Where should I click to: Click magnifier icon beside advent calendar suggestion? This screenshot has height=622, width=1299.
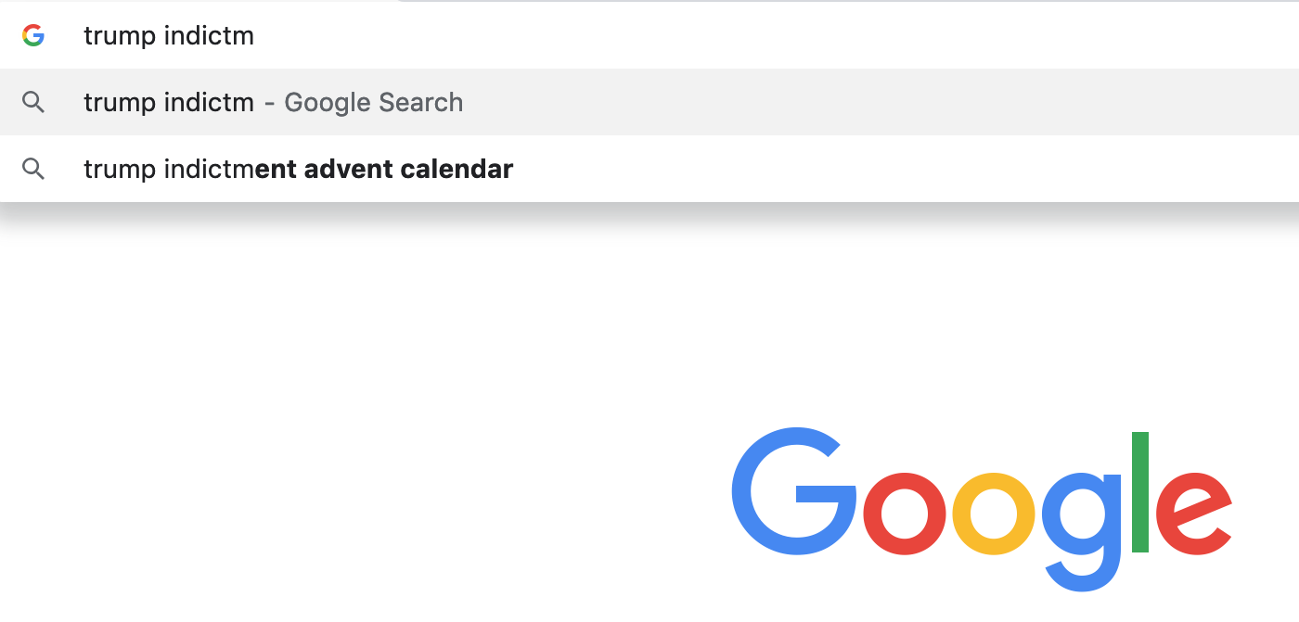[x=33, y=169]
